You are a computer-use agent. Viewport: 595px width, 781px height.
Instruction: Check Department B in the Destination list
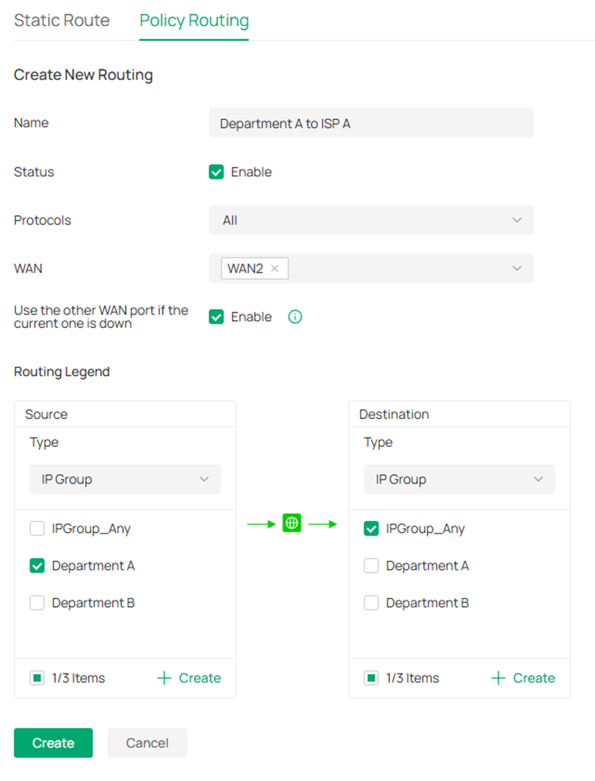click(x=371, y=602)
